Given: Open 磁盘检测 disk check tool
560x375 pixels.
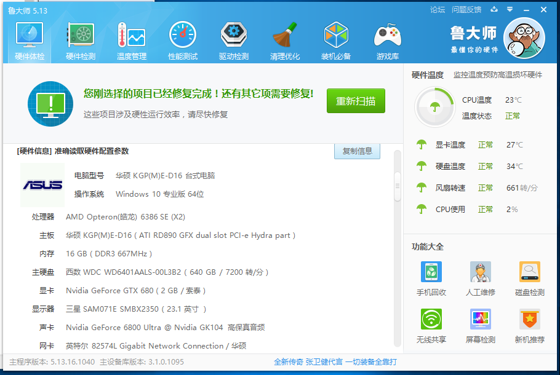Looking at the screenshot, I should click(530, 278).
